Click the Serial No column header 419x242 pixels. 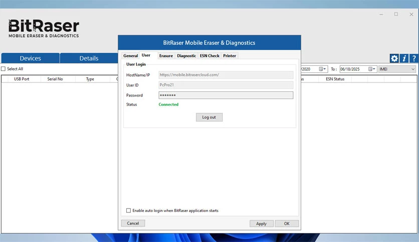tap(55, 79)
